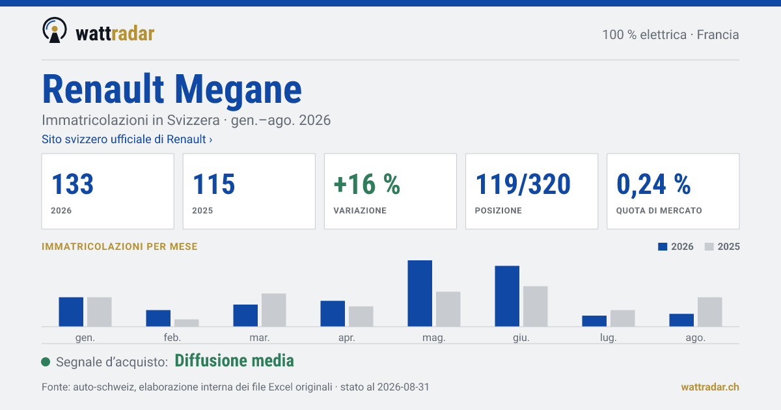Click the blue 2026 bar for mag.
This screenshot has height=410, width=781.
pos(420,294)
